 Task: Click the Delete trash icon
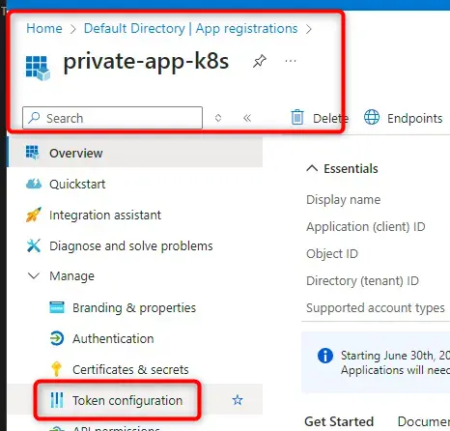click(x=297, y=117)
